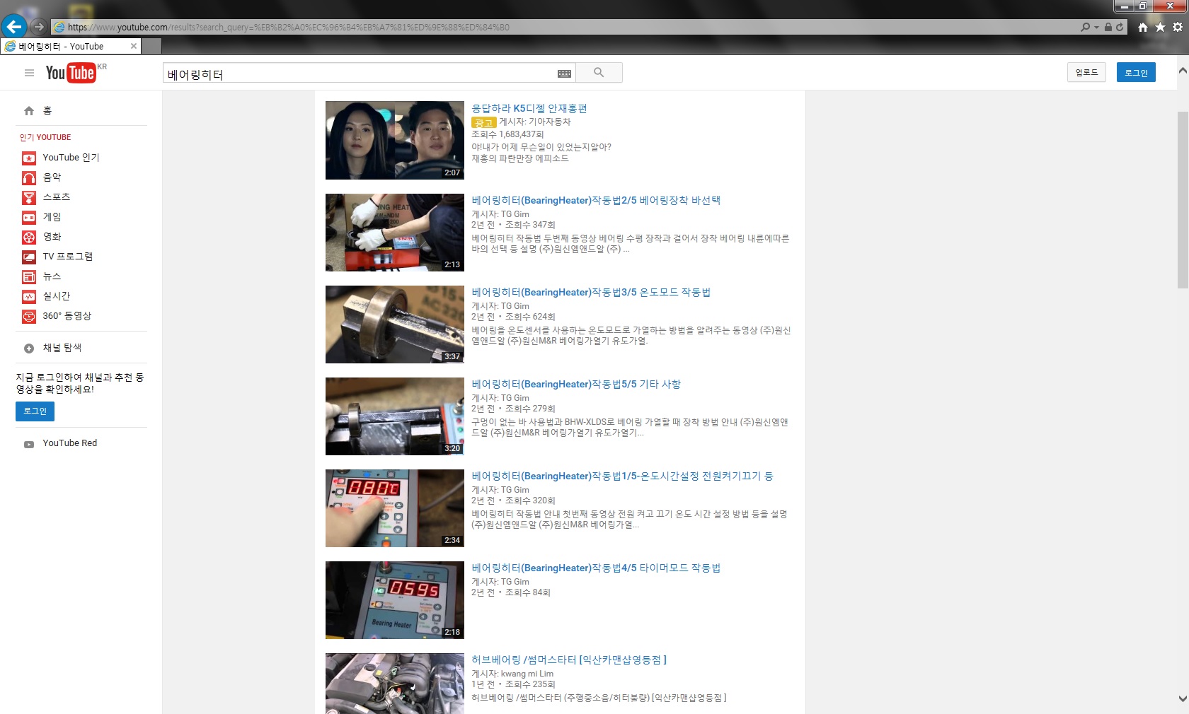
Task: Click the vertical scrollbar thumb
Action: (1183, 199)
